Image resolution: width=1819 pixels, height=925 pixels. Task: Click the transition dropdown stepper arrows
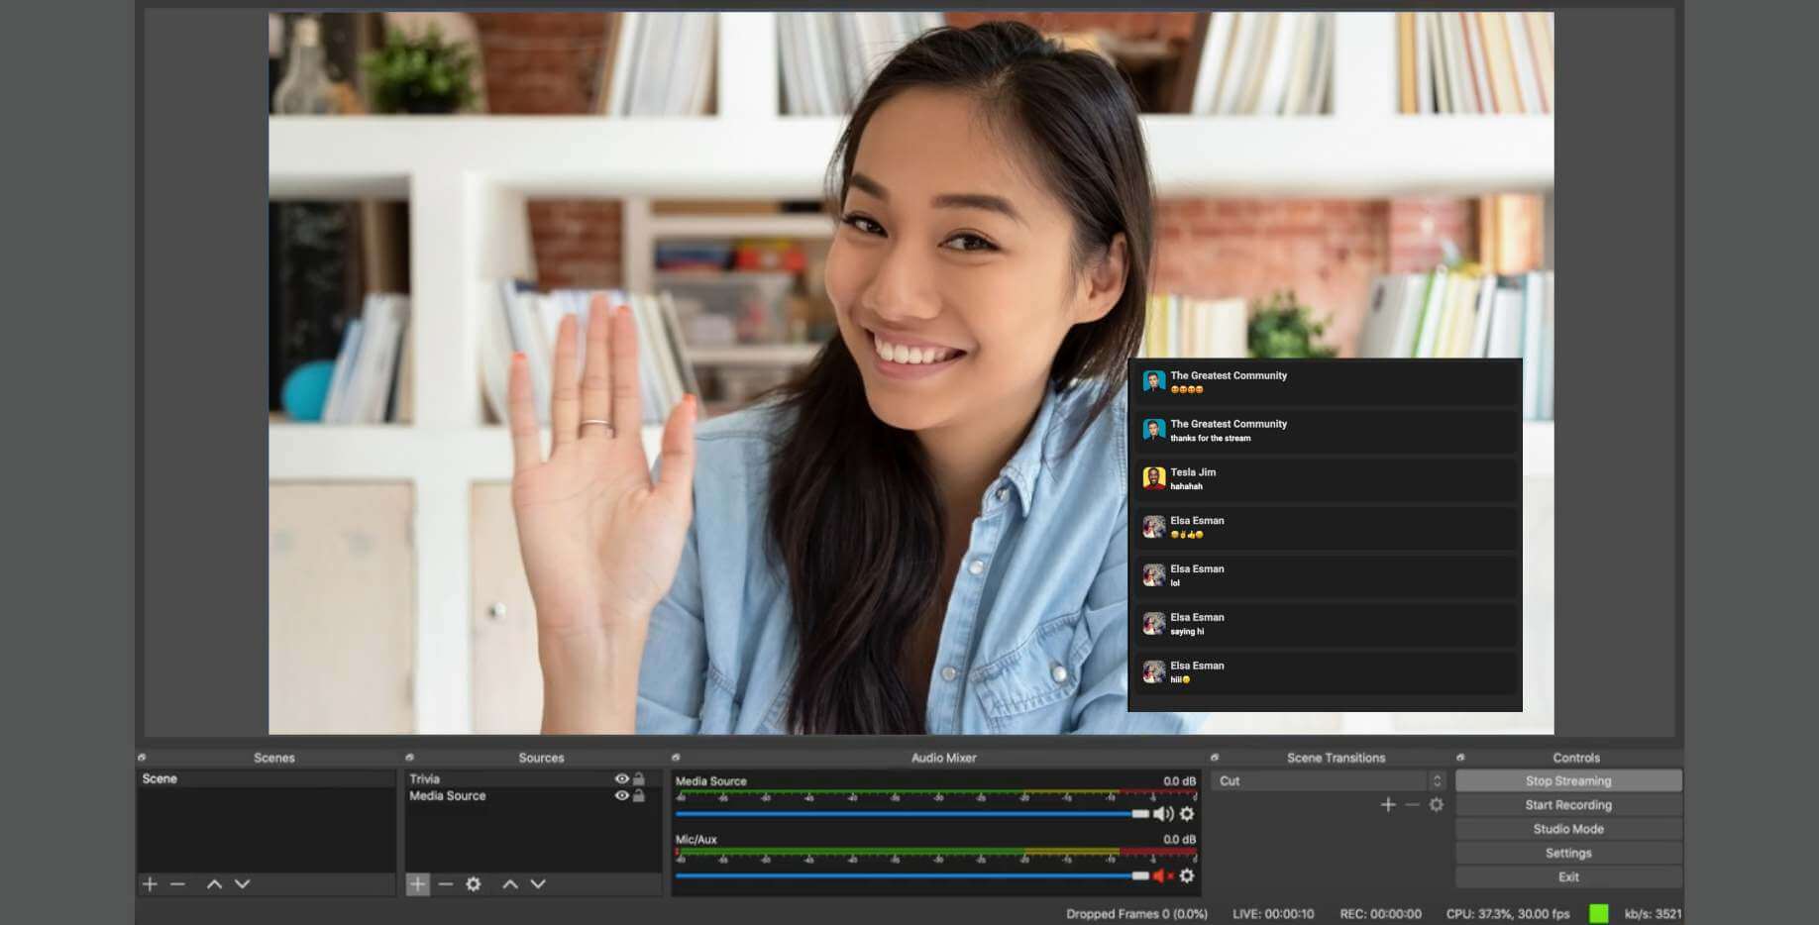tap(1438, 780)
